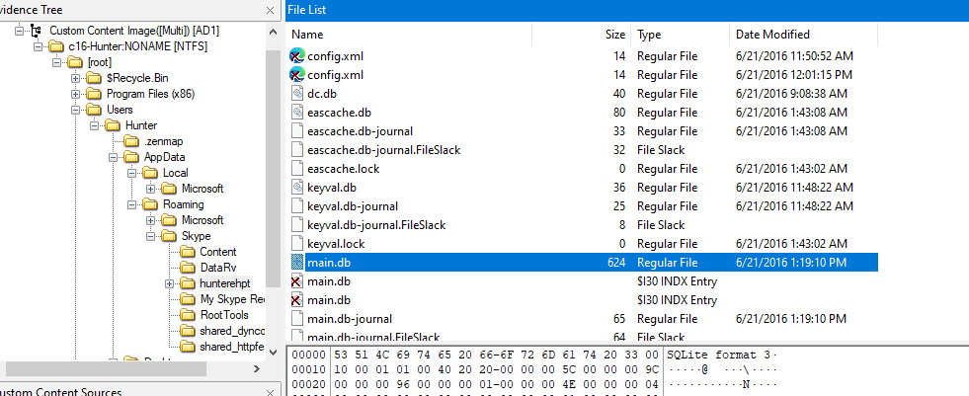Click config.xml icon modified at 11:50:52 AM
Screen dimensions: 969x396
point(296,56)
